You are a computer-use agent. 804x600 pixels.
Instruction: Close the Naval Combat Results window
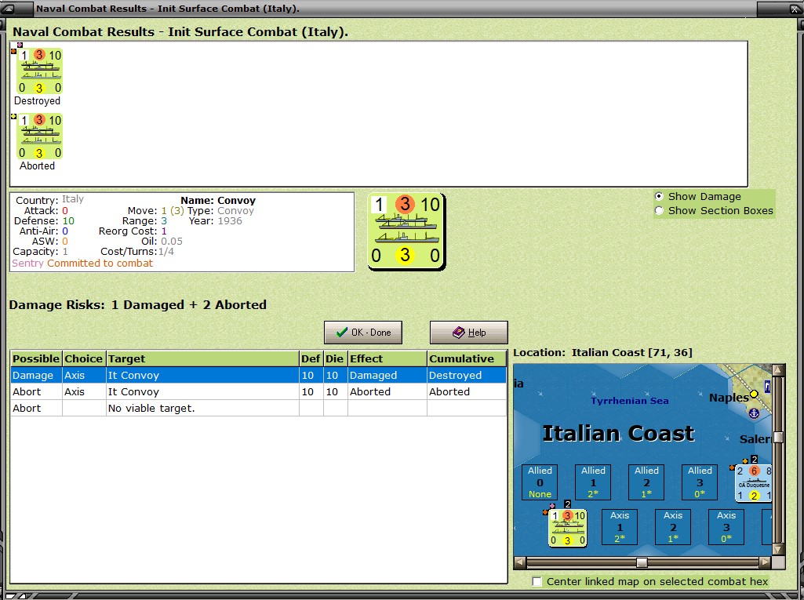click(793, 8)
